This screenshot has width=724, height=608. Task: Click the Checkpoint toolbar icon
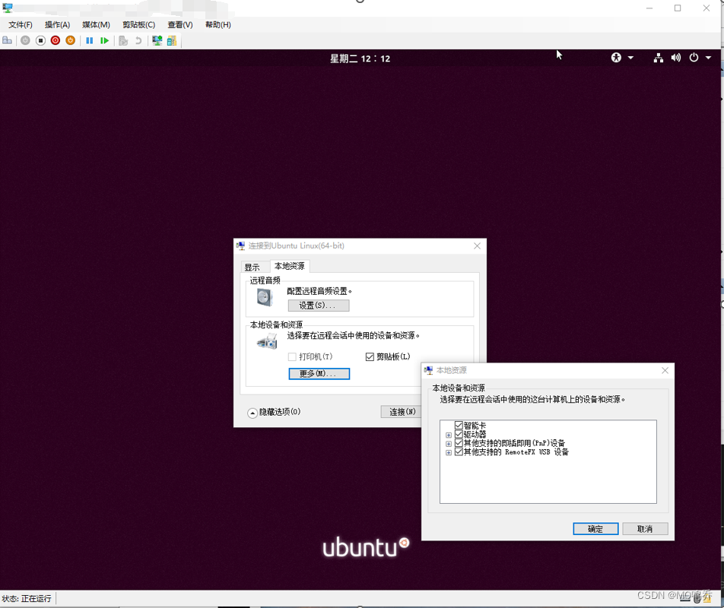[x=124, y=40]
